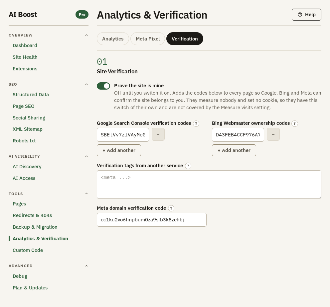This screenshot has height=307, width=330.
Task: Open Backup & Migration
Action: click(x=35, y=227)
